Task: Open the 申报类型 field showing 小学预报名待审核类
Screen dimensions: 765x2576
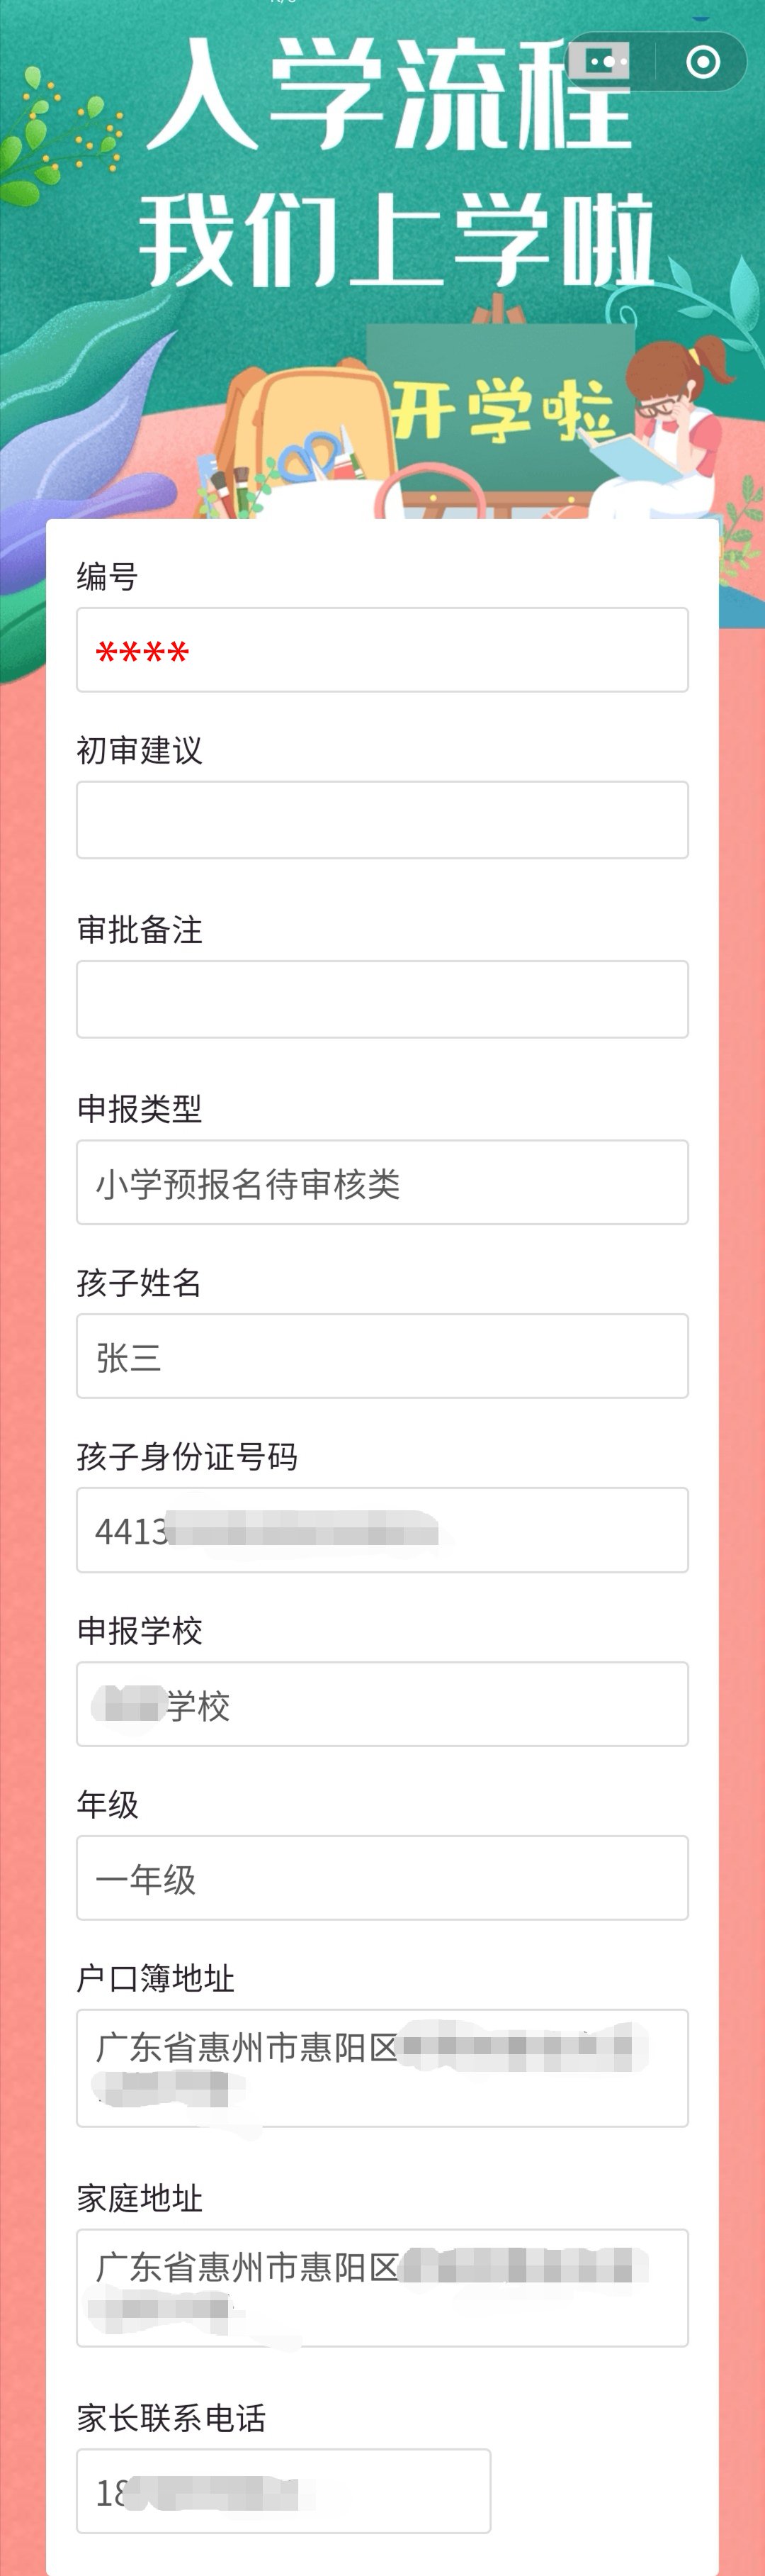Action: coord(382,1182)
